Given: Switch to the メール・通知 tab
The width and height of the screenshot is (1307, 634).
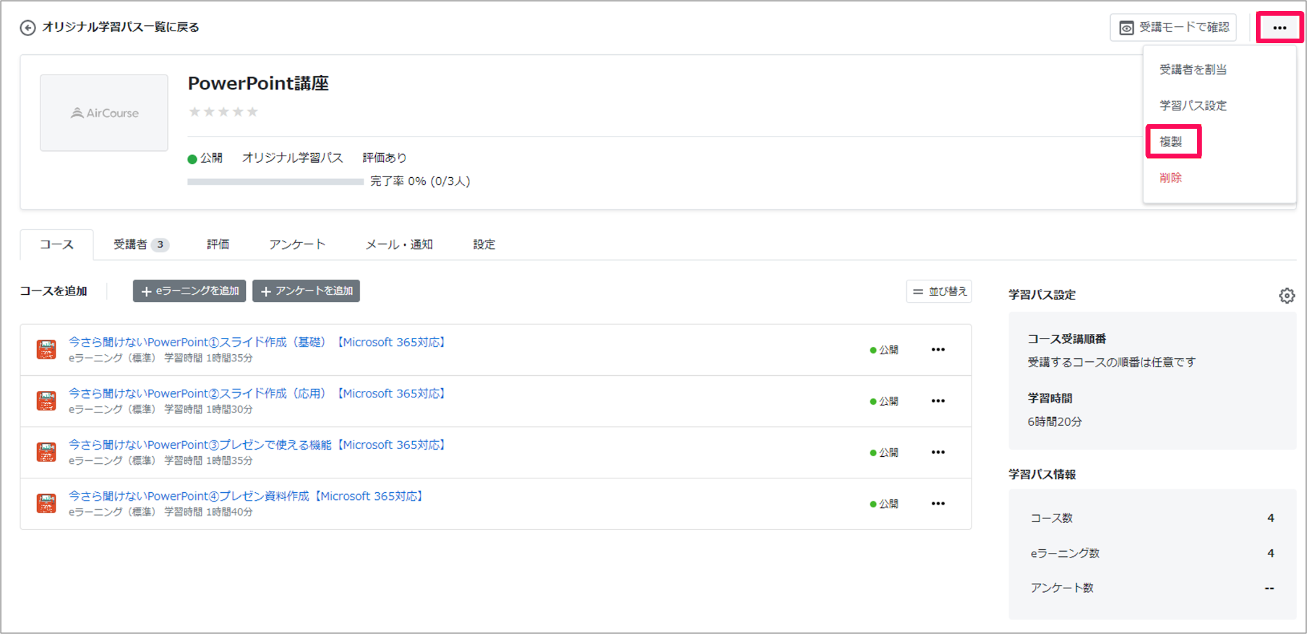Looking at the screenshot, I should 399,244.
